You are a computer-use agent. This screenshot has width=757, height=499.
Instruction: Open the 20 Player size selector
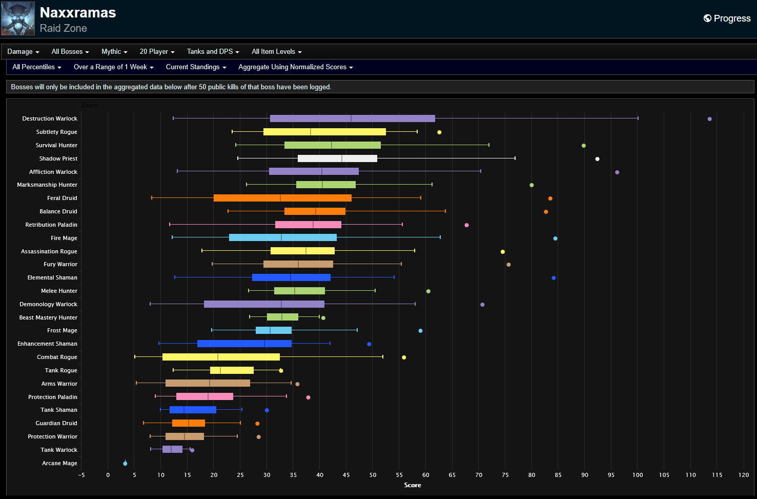156,51
